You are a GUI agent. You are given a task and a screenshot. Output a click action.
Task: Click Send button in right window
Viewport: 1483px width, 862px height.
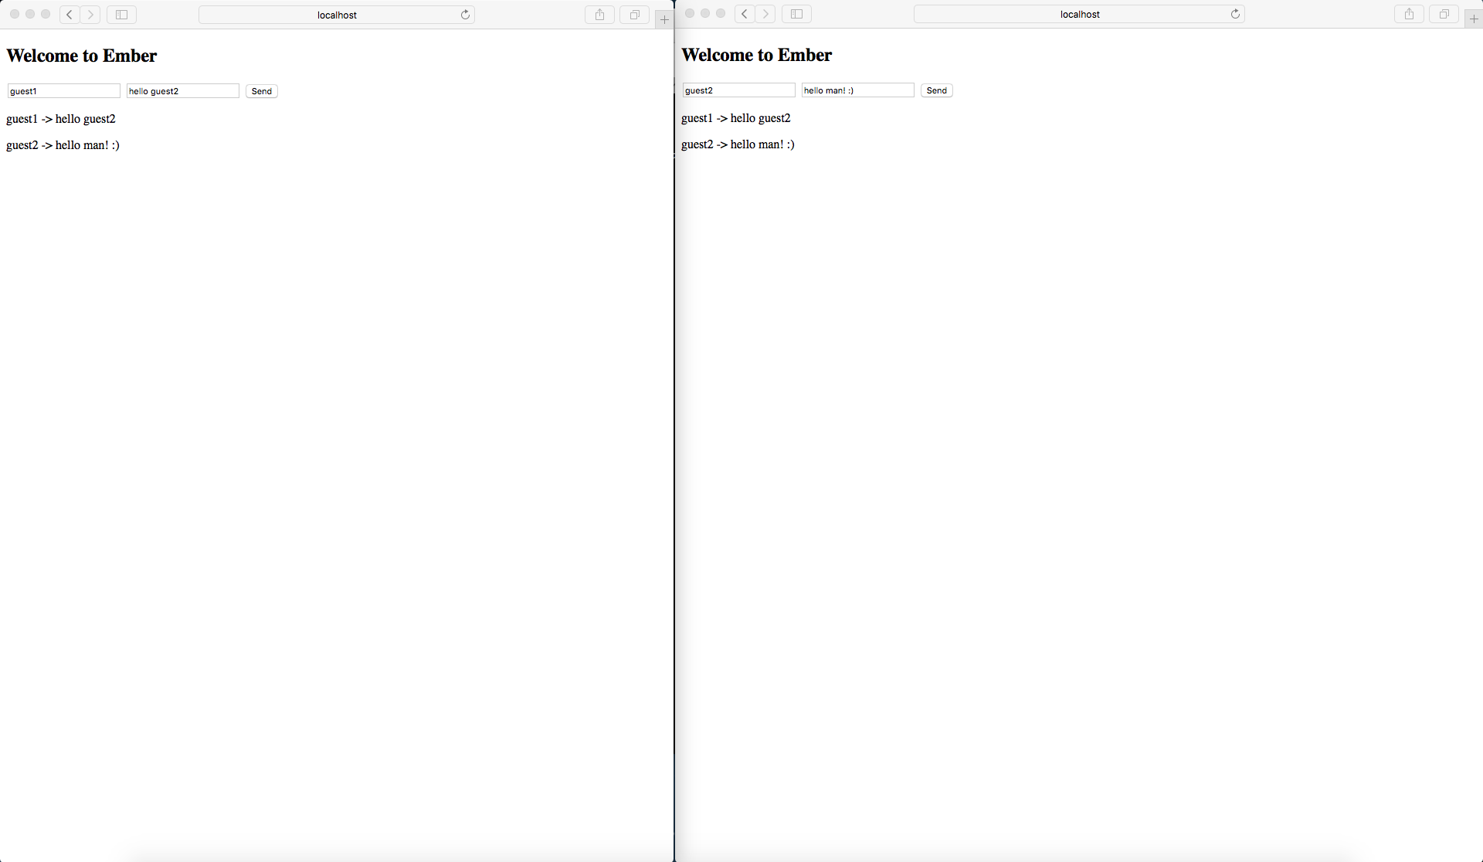coord(937,90)
